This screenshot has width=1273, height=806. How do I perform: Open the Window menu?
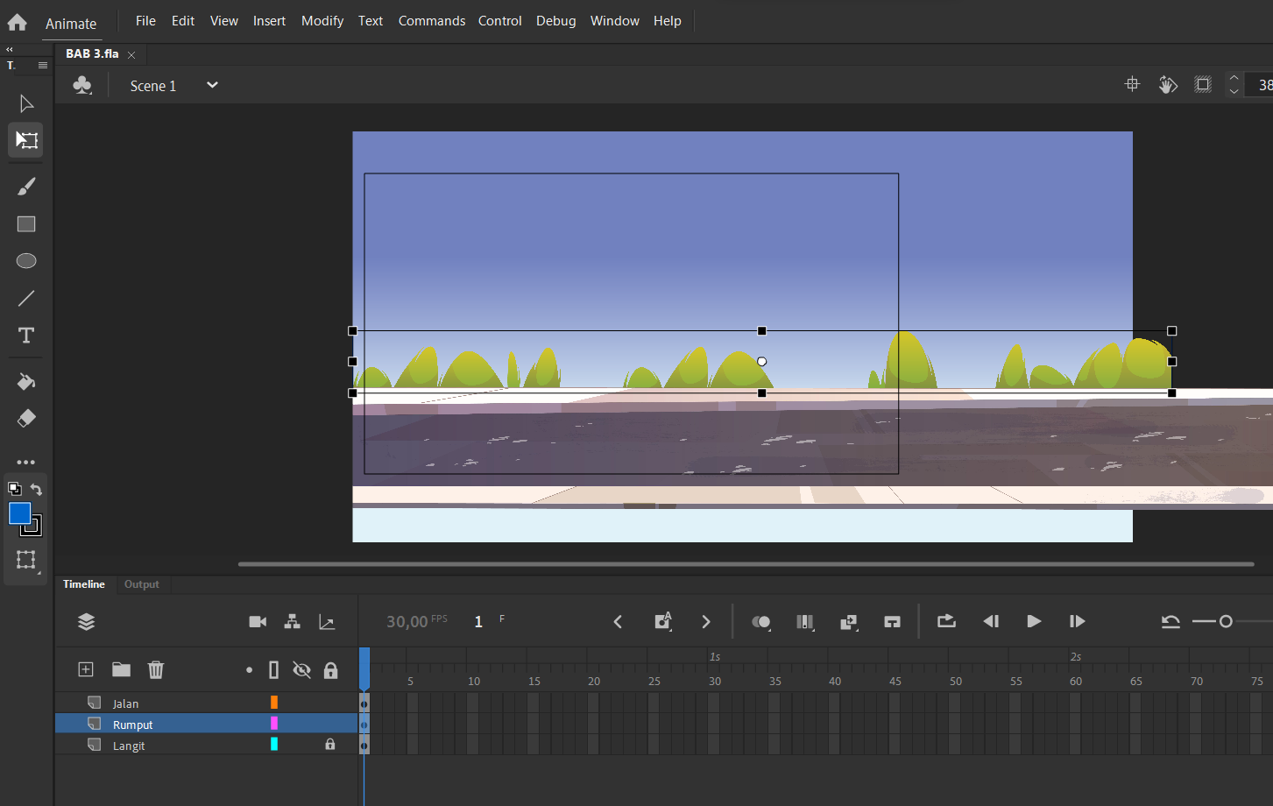[615, 20]
